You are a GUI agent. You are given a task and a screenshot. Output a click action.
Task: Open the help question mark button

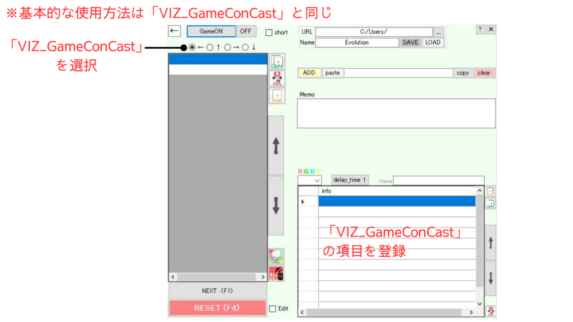pyautogui.click(x=481, y=30)
